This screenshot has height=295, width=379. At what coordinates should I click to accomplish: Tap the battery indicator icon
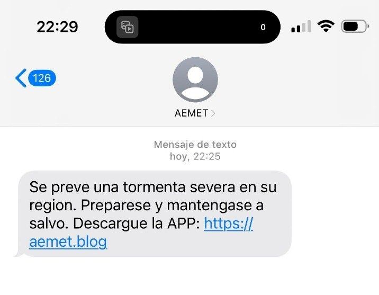coord(355,26)
